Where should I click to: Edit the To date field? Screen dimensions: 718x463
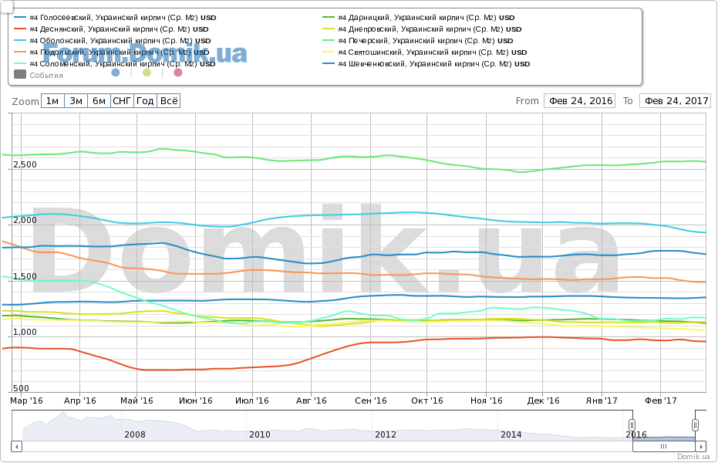point(676,101)
